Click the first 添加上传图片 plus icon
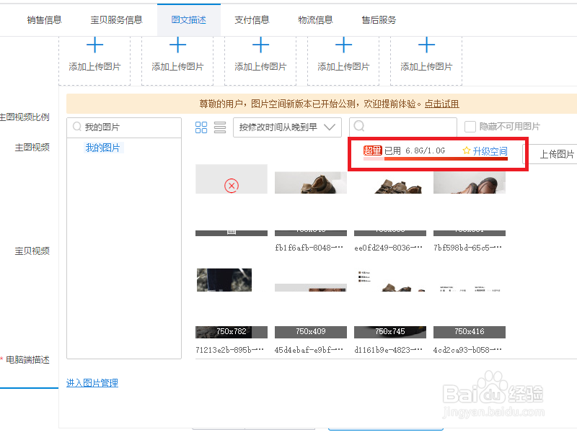 coord(94,45)
